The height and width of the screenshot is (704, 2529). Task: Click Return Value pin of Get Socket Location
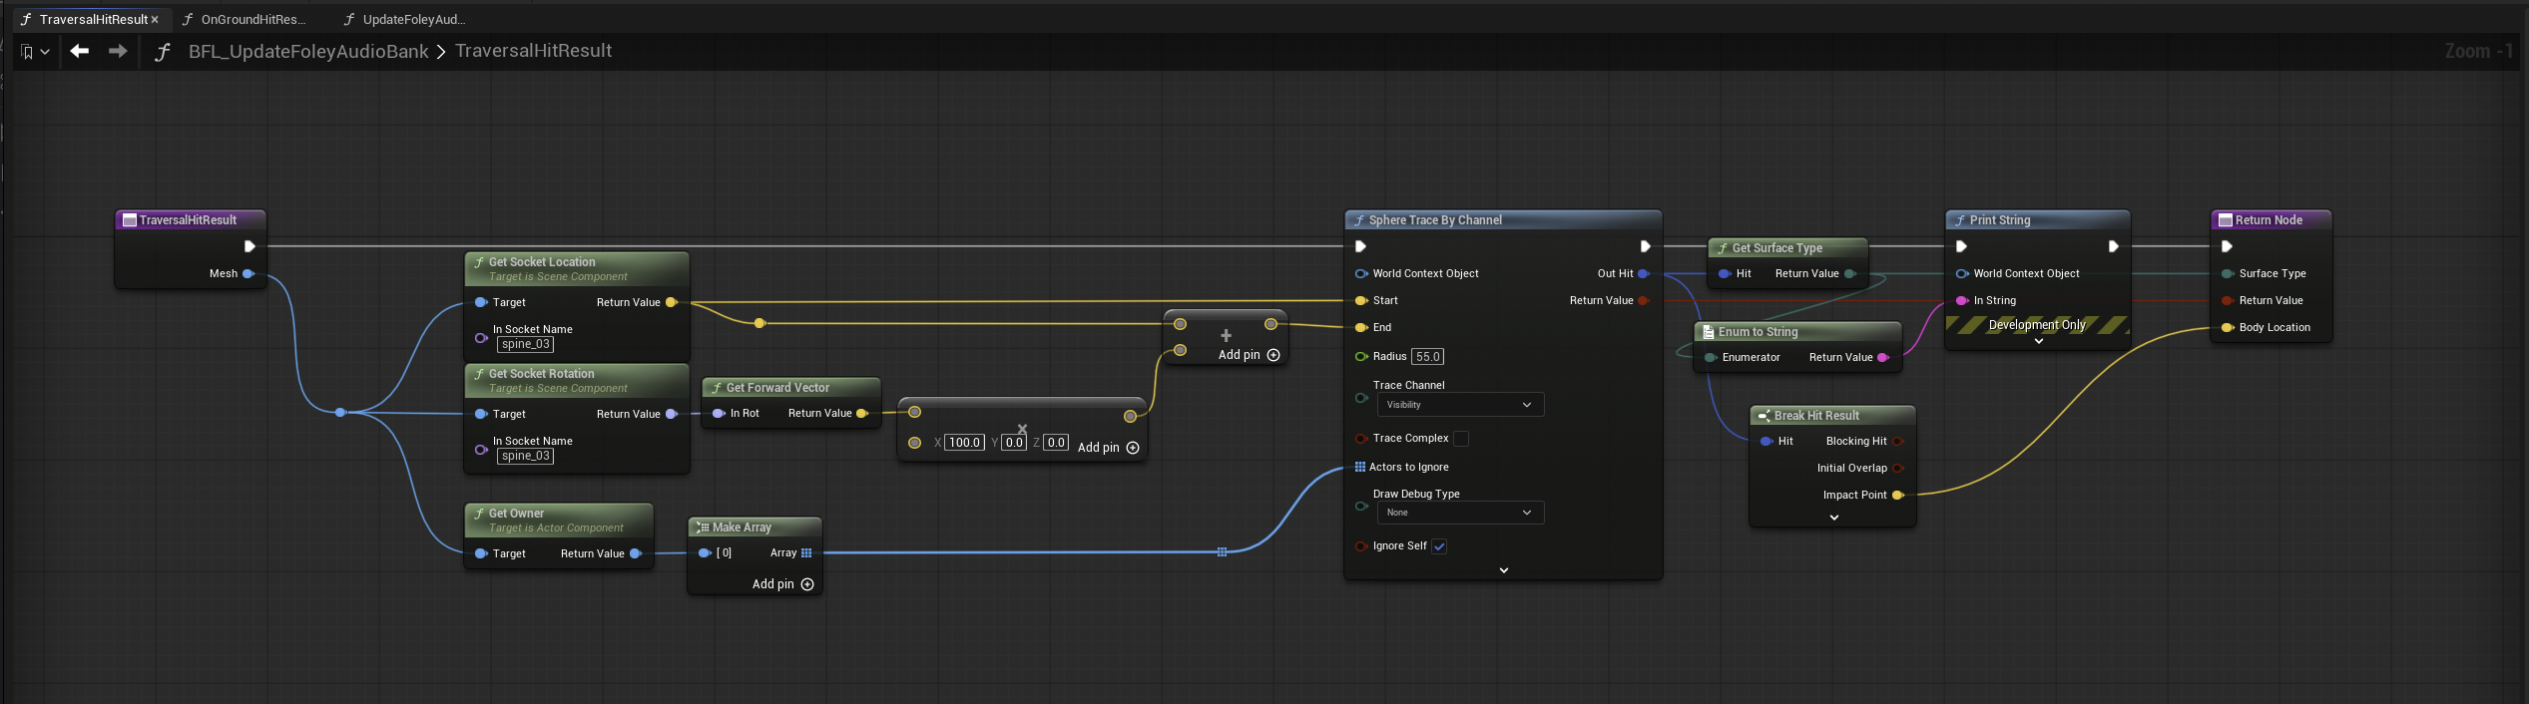(671, 302)
